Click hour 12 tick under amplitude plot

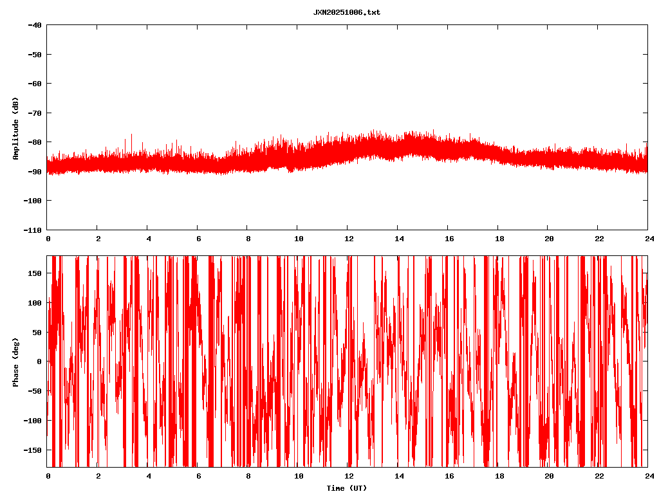pyautogui.click(x=348, y=239)
